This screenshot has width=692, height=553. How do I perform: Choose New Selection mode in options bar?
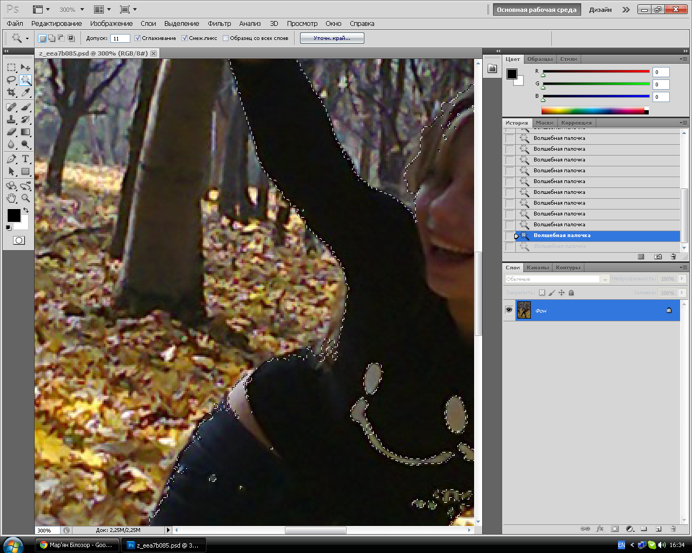42,38
